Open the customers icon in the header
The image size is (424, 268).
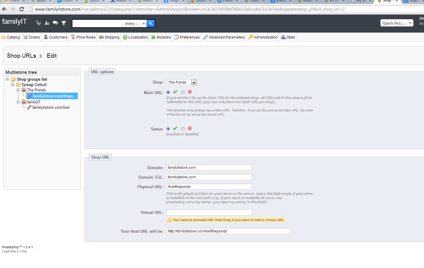(47, 23)
